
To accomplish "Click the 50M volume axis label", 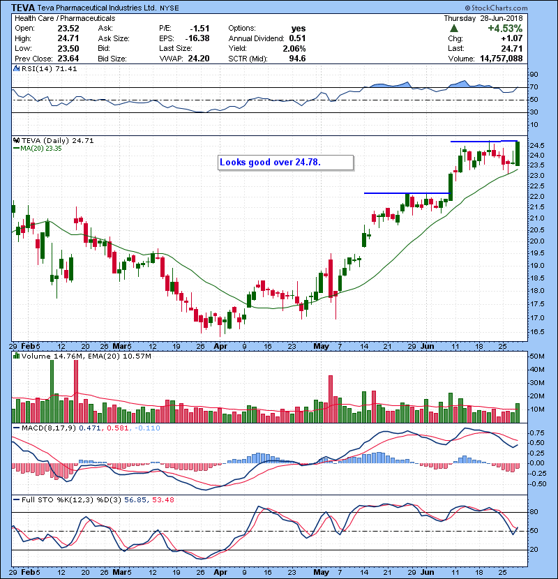I will click(536, 356).
